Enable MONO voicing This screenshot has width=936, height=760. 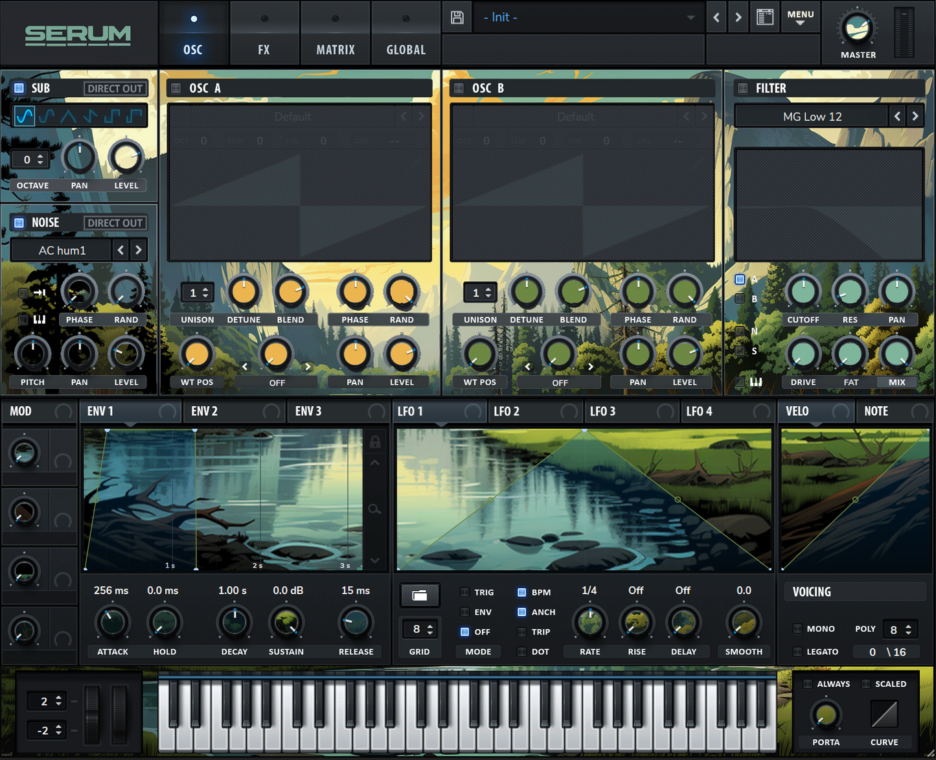click(x=797, y=628)
